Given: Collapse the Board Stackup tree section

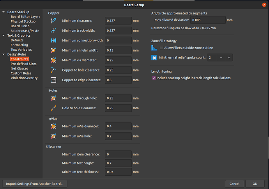Looking at the screenshot, I should point(4,12).
